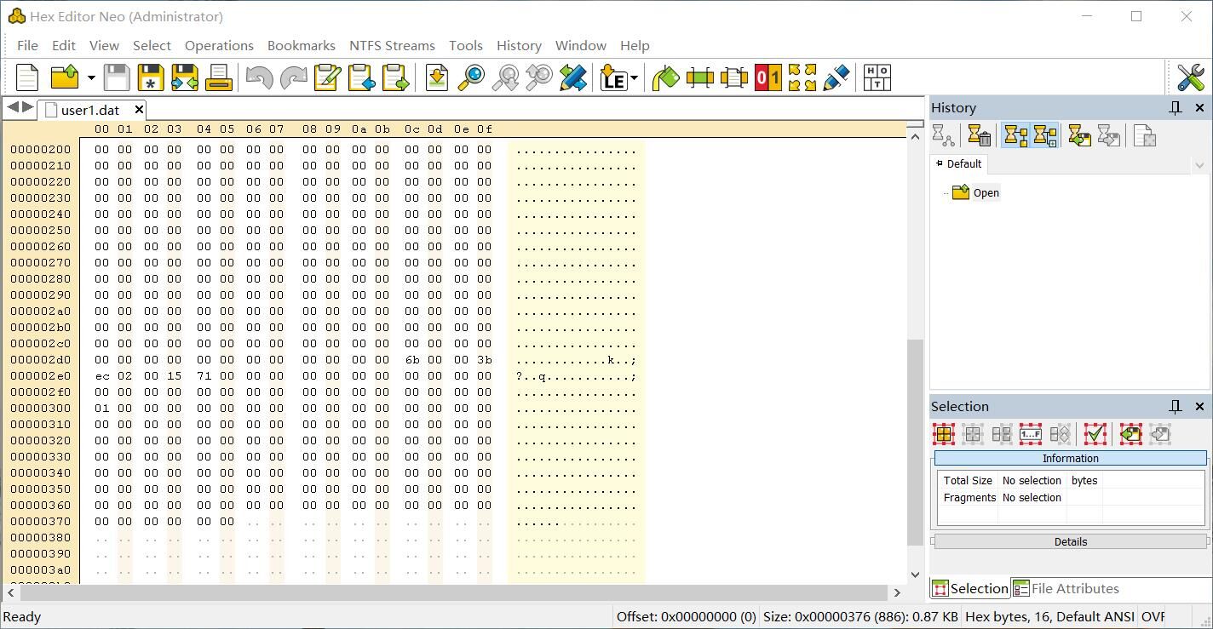This screenshot has height=629, width=1213.
Task: Click the clipboard with pencil edit icon
Action: tap(328, 77)
